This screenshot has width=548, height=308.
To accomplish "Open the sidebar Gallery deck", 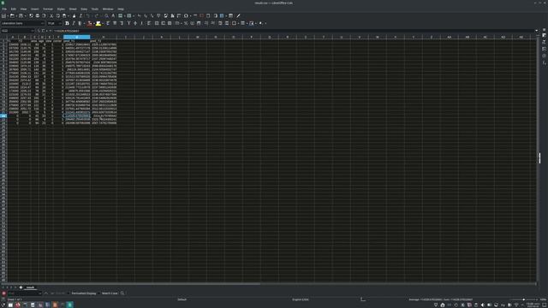I will coord(545,49).
